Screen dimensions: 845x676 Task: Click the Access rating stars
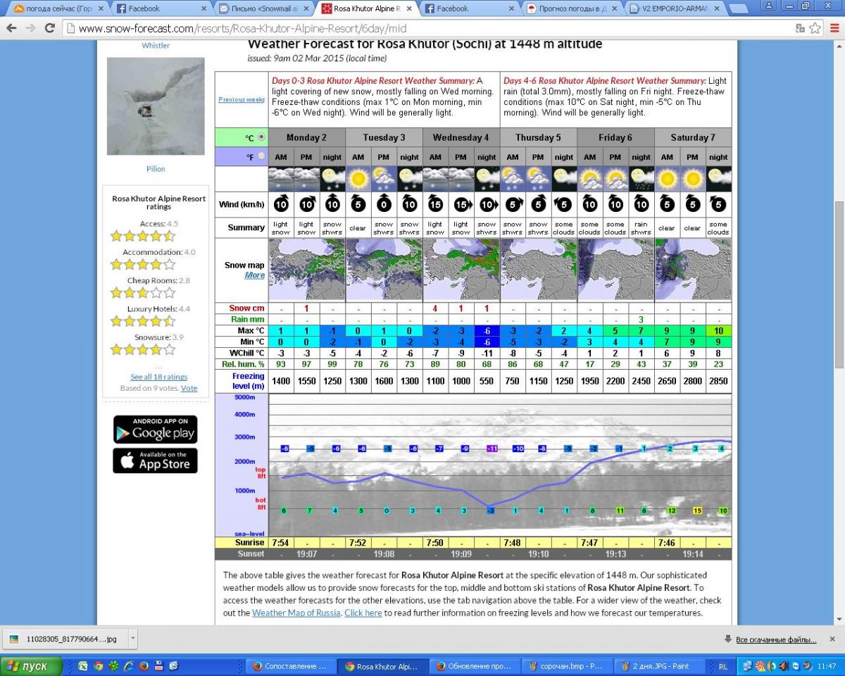click(143, 236)
